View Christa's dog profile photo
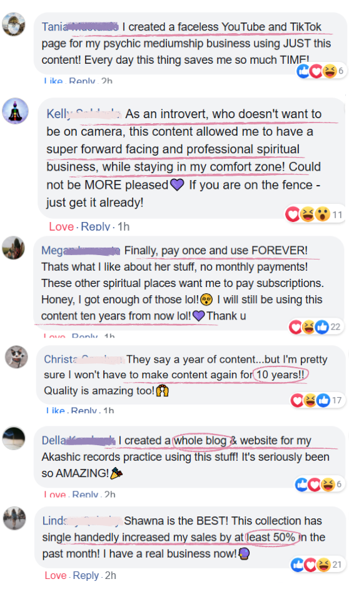The image size is (349, 594). pos(16,357)
